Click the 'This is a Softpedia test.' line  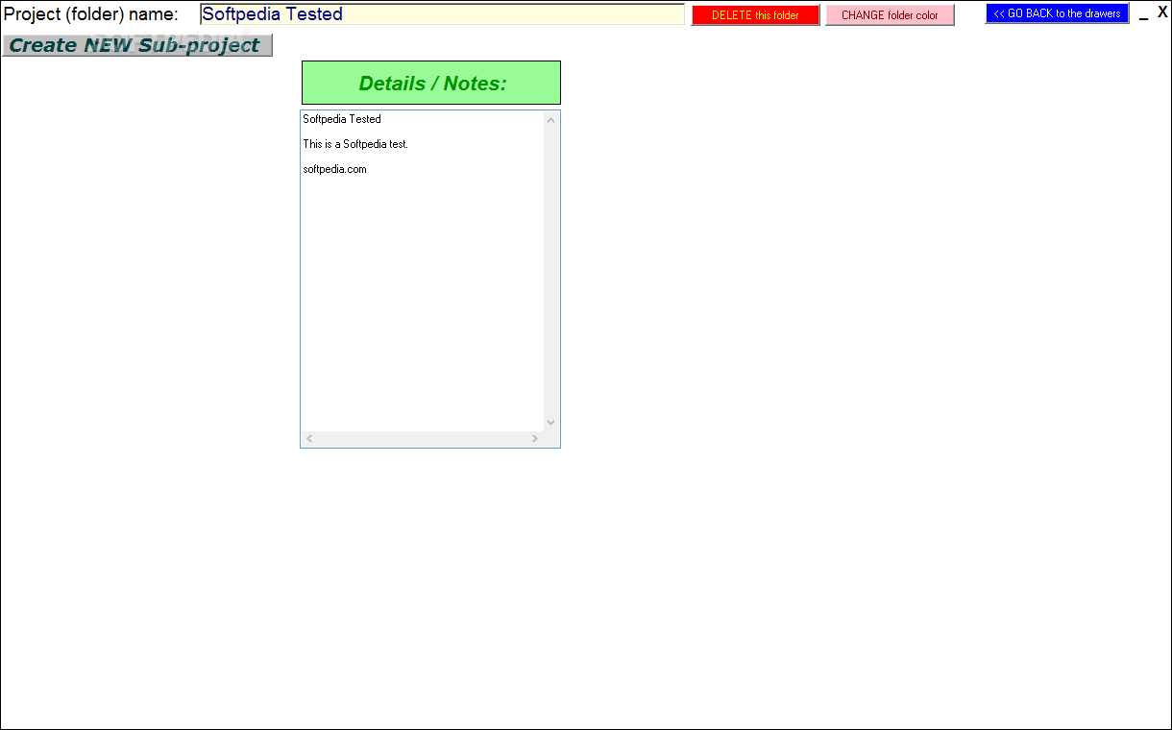coord(355,144)
